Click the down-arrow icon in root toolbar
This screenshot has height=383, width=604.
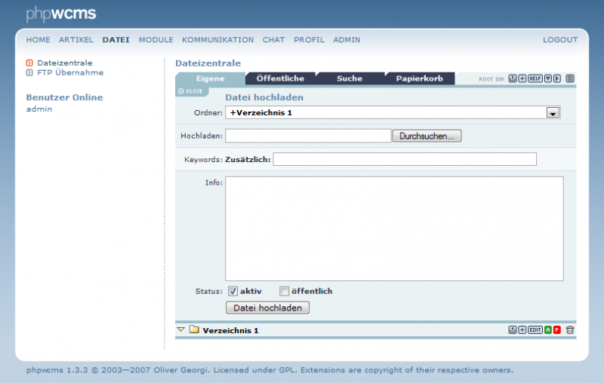[x=548, y=78]
